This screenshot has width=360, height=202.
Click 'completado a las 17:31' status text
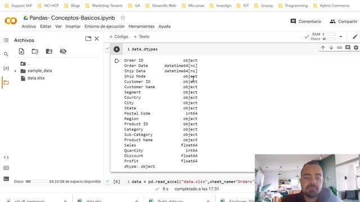[196, 189]
